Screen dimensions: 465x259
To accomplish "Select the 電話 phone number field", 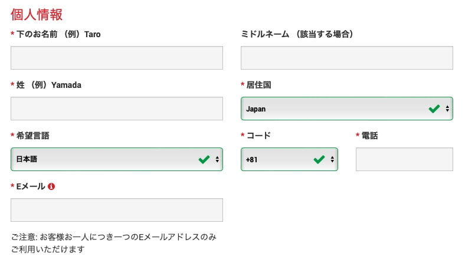I will (404, 159).
